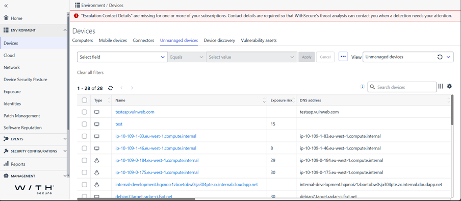This screenshot has width=461, height=201.
Task: Select the Unmanaged devices tab
Action: coord(179,41)
